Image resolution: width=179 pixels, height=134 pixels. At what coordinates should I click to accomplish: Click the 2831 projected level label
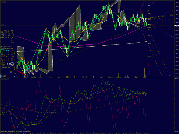pyautogui.click(x=149, y=35)
